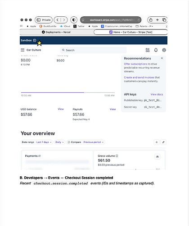Toggle the Safari sidebar Private button
Screen dimensions: 189x226
pos(44,20)
